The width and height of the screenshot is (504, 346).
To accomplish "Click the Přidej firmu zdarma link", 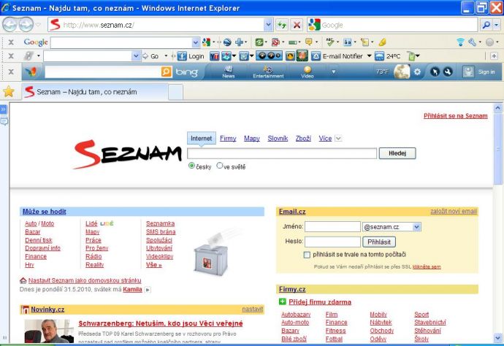I will pyautogui.click(x=320, y=302).
